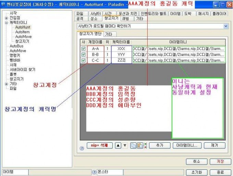Toggle checkbox for account A-A row

point(83,49)
